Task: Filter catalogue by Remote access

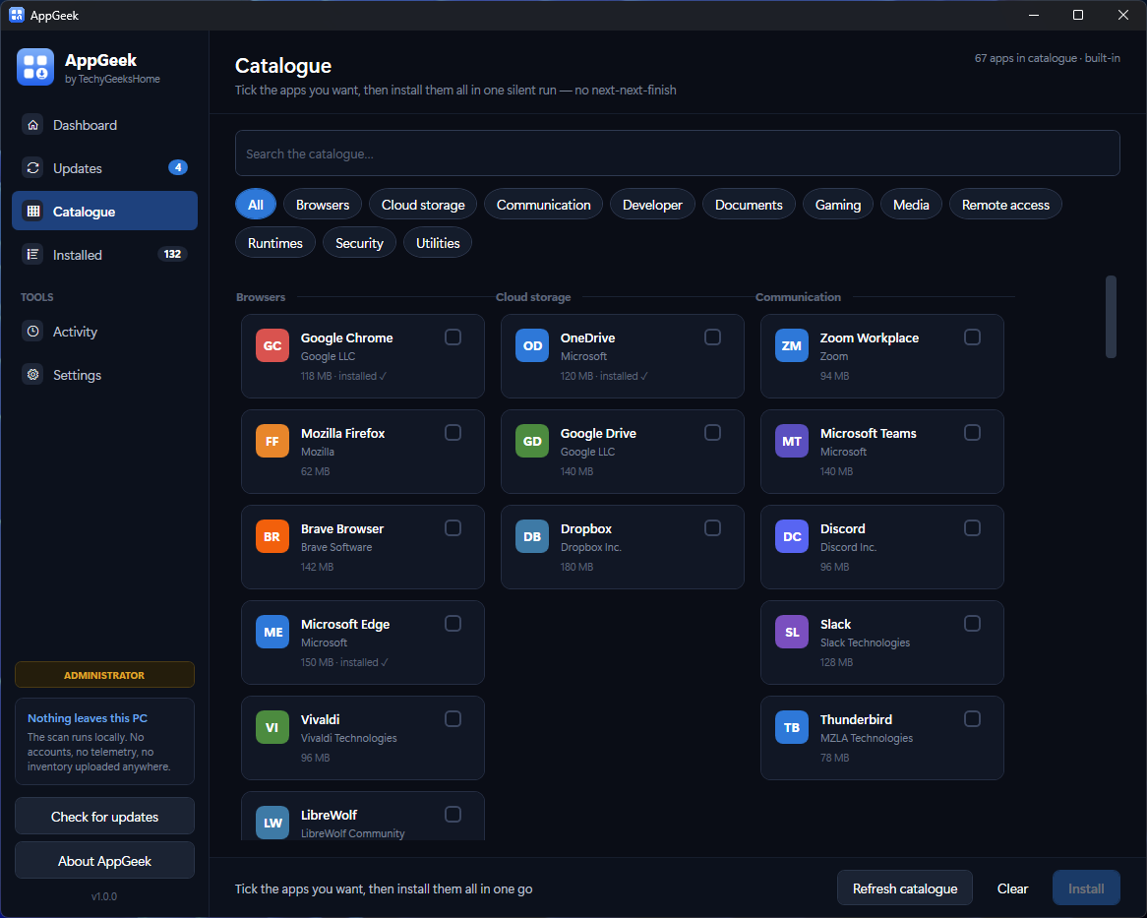Action: click(x=1005, y=205)
